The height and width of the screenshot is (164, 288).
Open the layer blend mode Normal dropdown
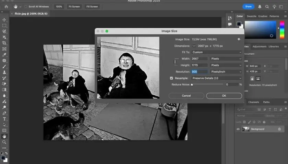point(250,116)
